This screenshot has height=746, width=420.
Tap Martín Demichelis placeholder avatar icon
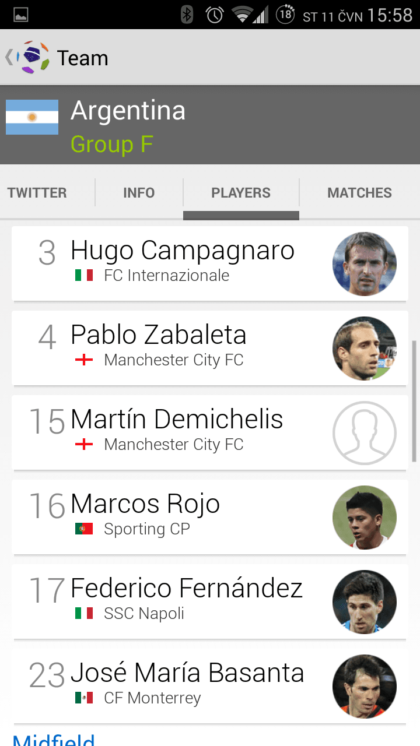click(365, 433)
